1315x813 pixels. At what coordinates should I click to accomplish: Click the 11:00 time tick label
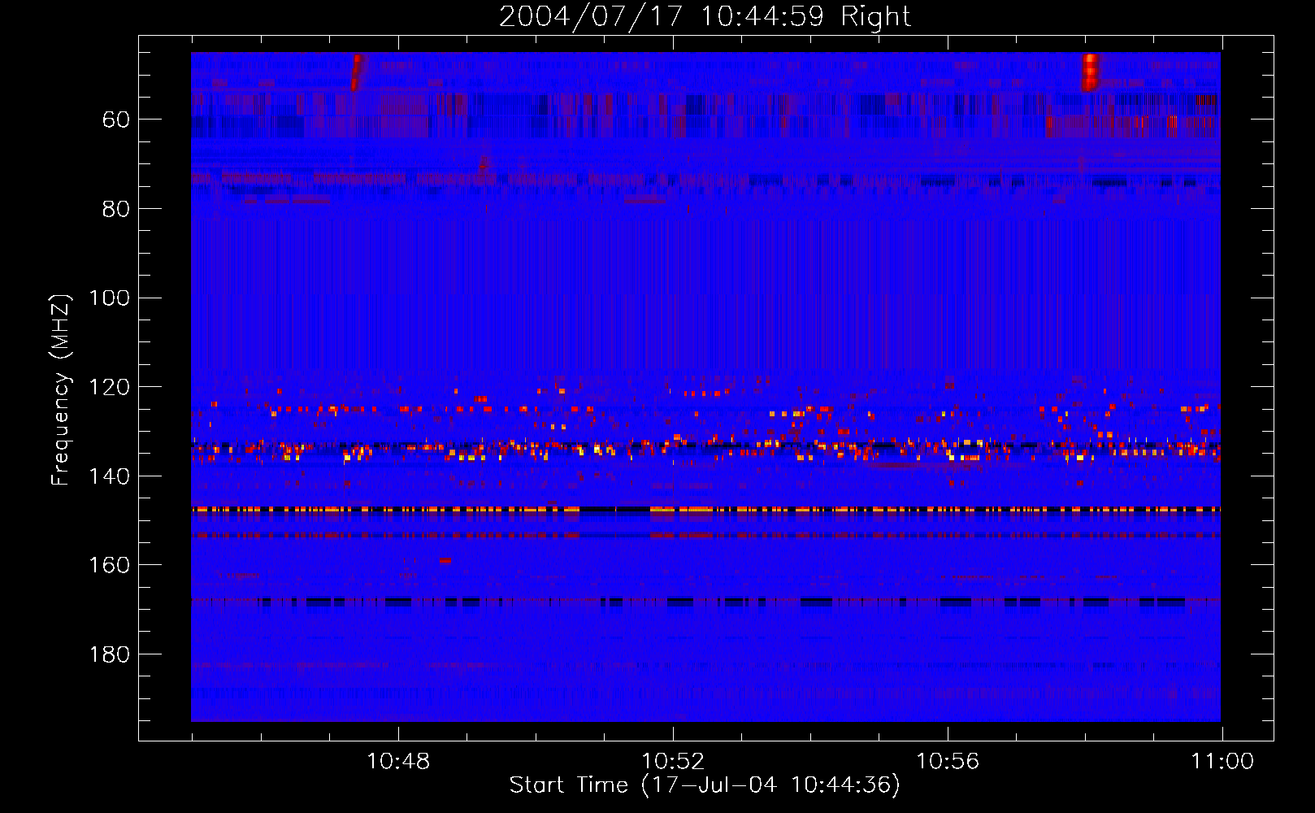tap(1222, 762)
